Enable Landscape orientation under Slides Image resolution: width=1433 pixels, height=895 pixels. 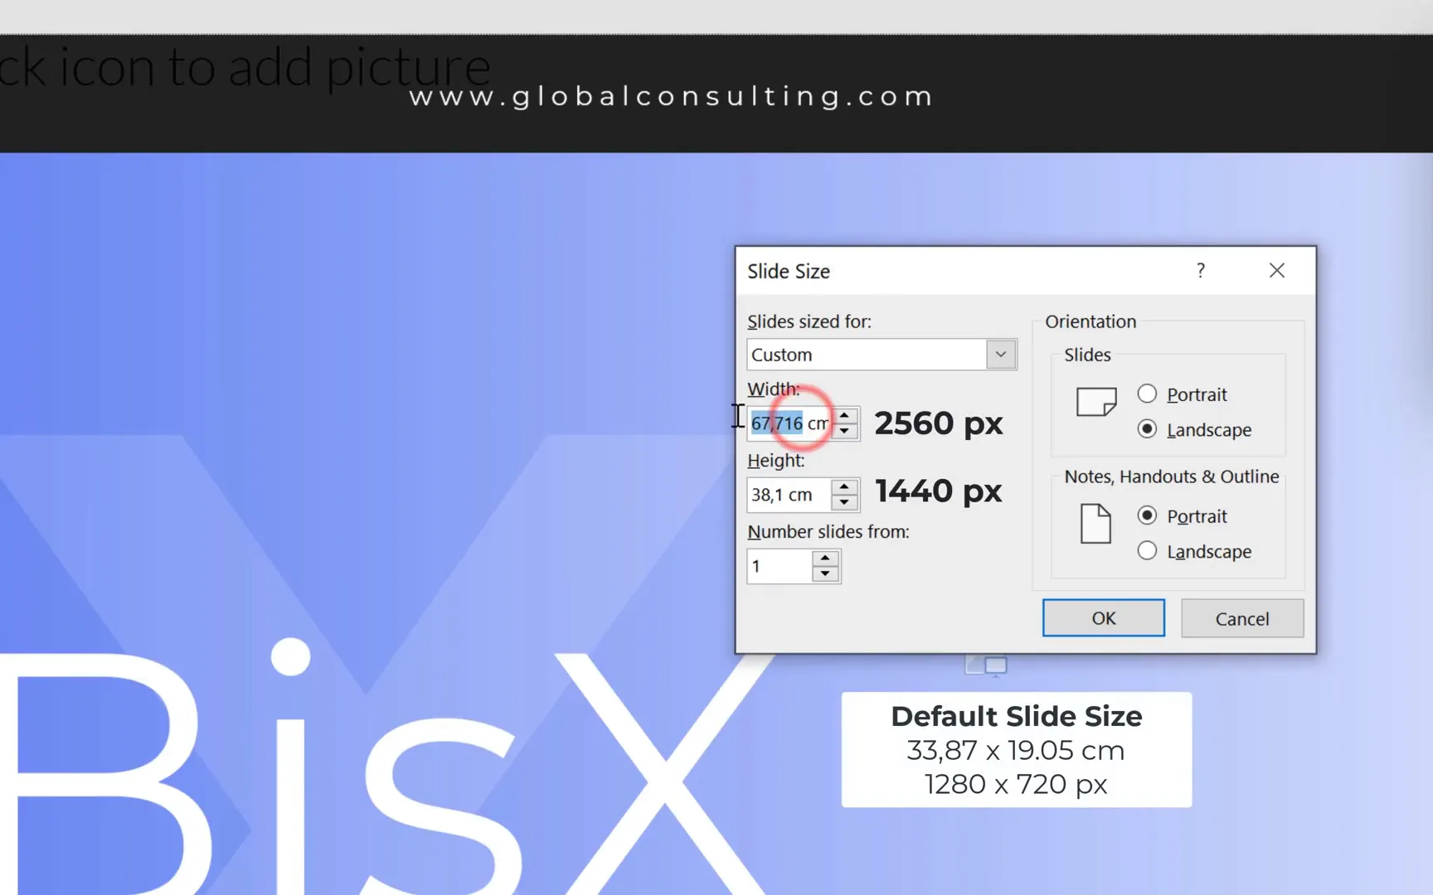1148,429
